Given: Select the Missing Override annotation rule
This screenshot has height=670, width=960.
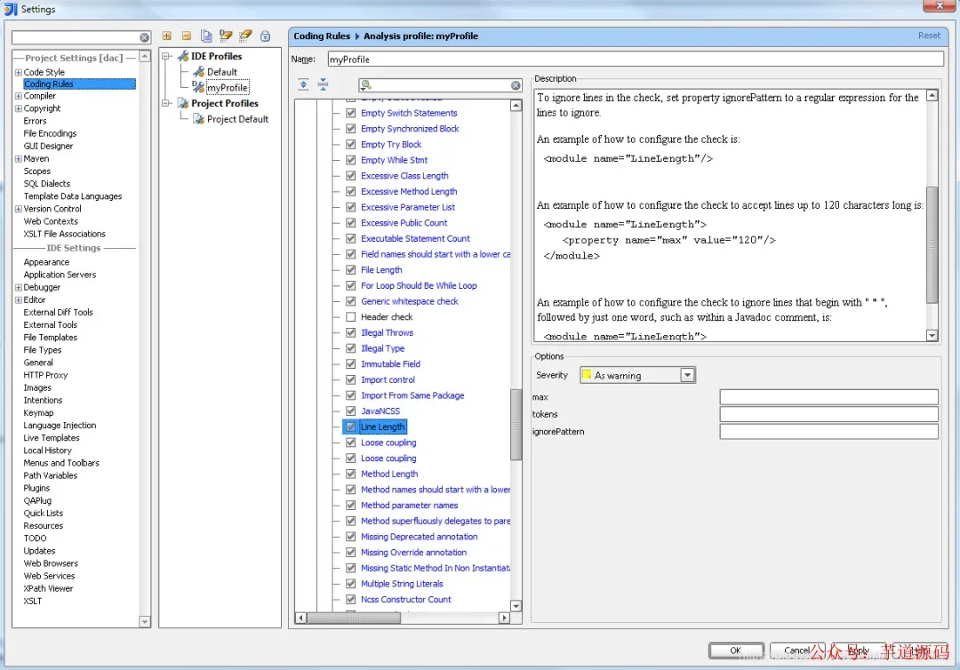Looking at the screenshot, I should click(x=414, y=553).
